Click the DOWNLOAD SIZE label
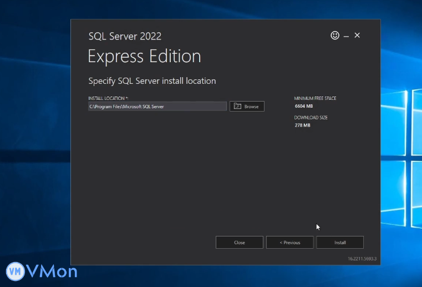422x287 pixels. 311,118
